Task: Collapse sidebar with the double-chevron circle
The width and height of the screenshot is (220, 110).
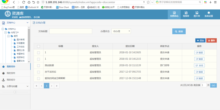Action: (15, 92)
